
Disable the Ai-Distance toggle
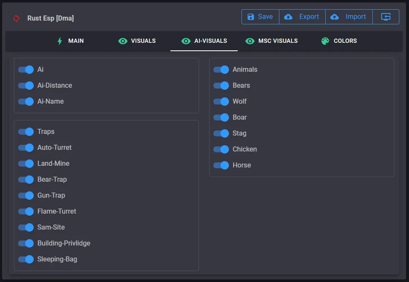(26, 86)
